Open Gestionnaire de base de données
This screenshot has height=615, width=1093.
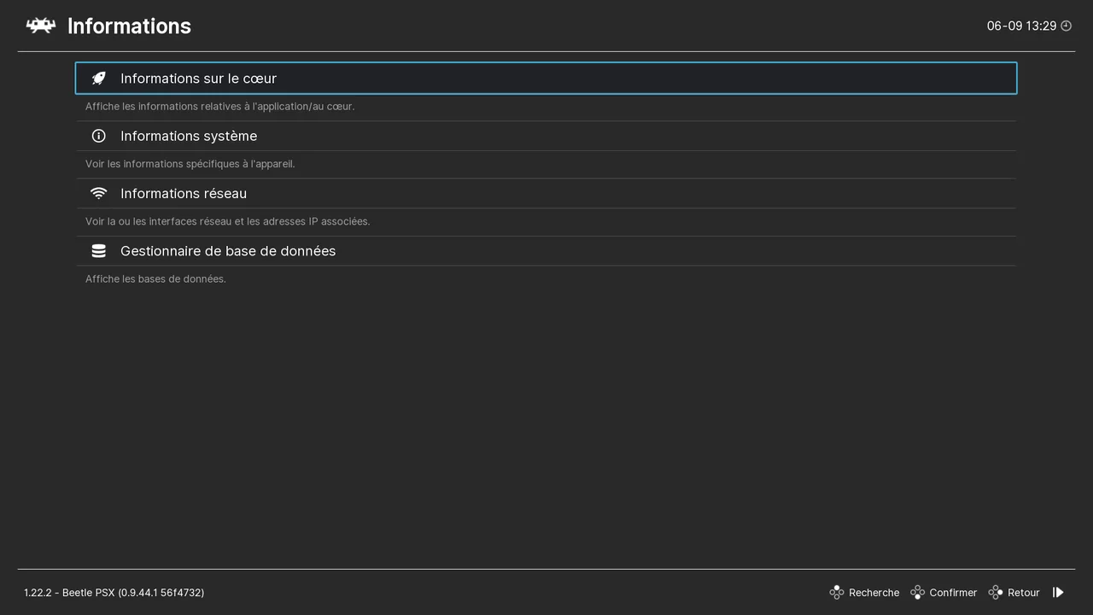coord(546,251)
